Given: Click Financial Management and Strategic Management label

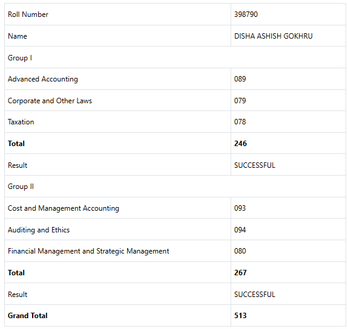Looking at the screenshot, I should (88, 251).
